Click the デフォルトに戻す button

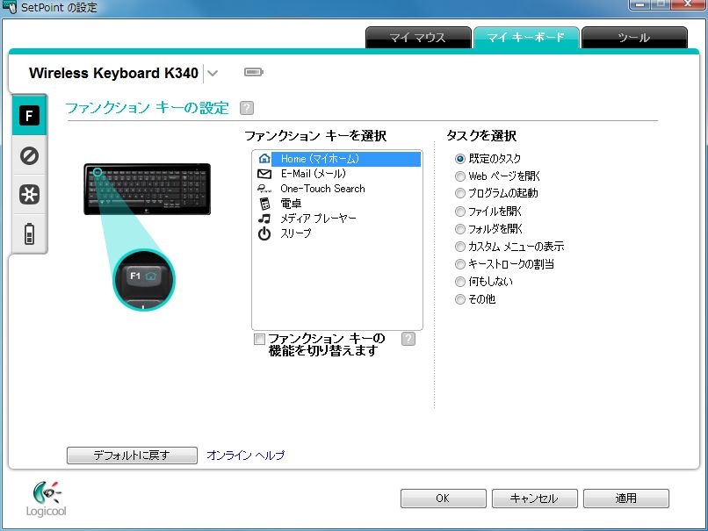(132, 456)
